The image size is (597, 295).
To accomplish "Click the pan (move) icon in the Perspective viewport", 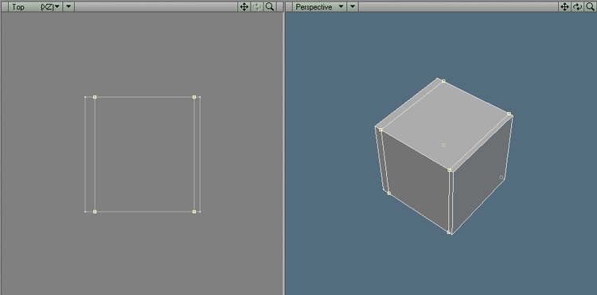I will coord(564,7).
